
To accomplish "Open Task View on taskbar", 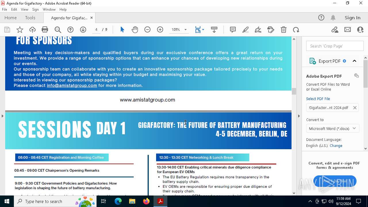I will click(x=103, y=201).
